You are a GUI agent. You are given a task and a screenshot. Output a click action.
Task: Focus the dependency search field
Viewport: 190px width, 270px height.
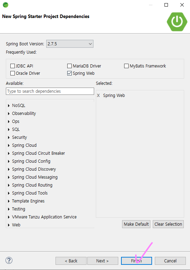pos(50,91)
